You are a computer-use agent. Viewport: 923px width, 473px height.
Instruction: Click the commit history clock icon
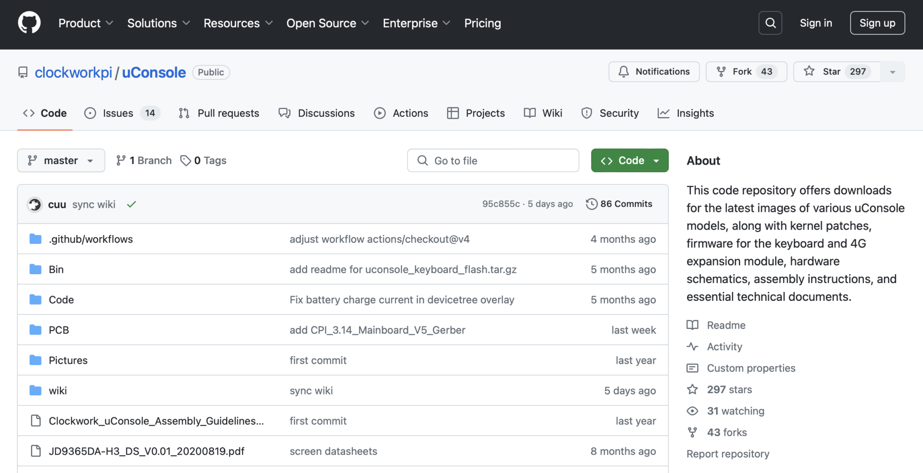click(x=591, y=204)
